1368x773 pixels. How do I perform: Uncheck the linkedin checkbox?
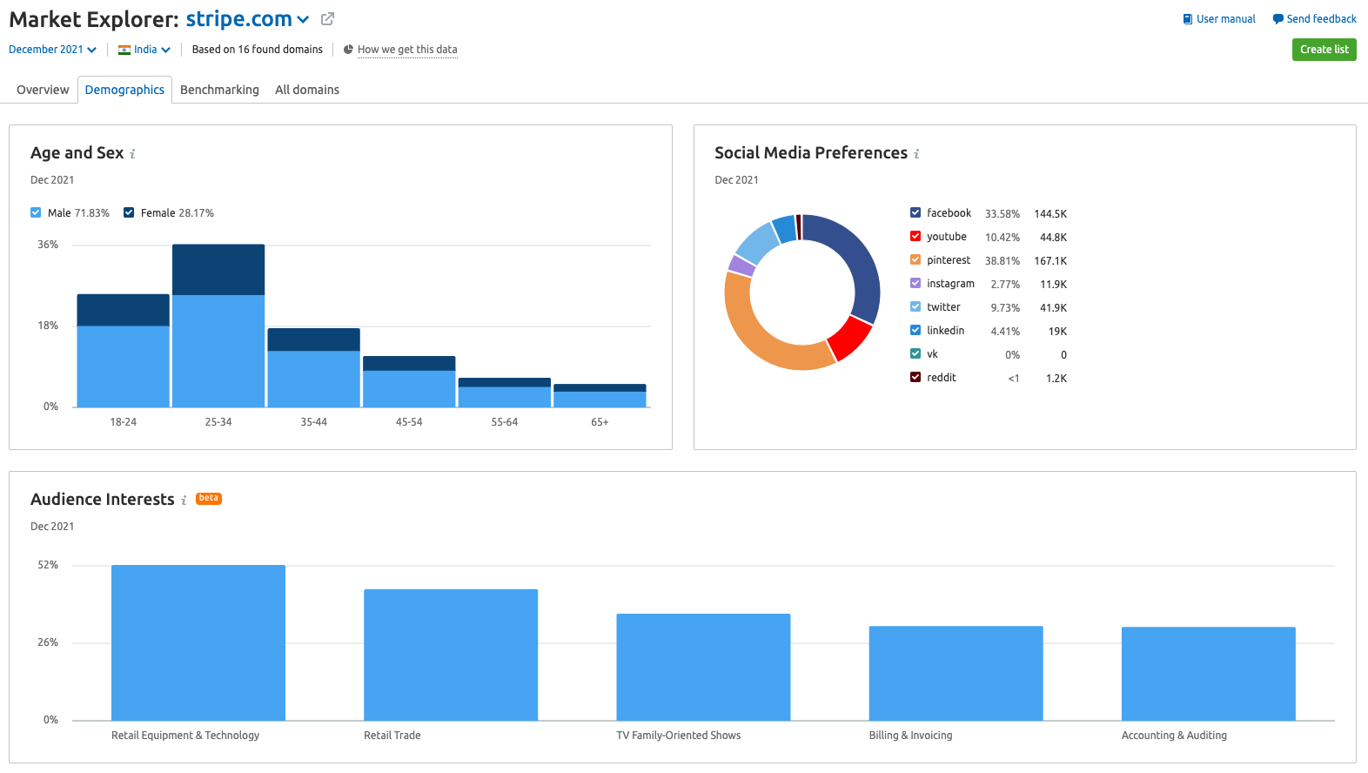click(x=915, y=330)
